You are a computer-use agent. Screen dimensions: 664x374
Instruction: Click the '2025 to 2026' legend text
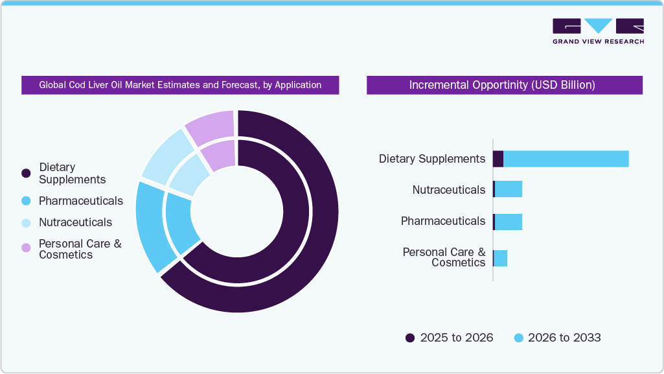[457, 338]
